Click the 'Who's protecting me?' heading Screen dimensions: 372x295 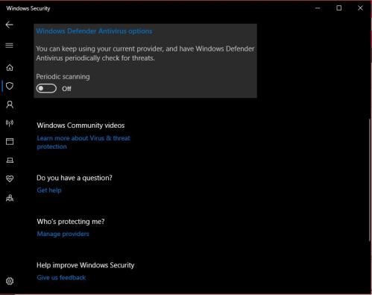(x=71, y=222)
